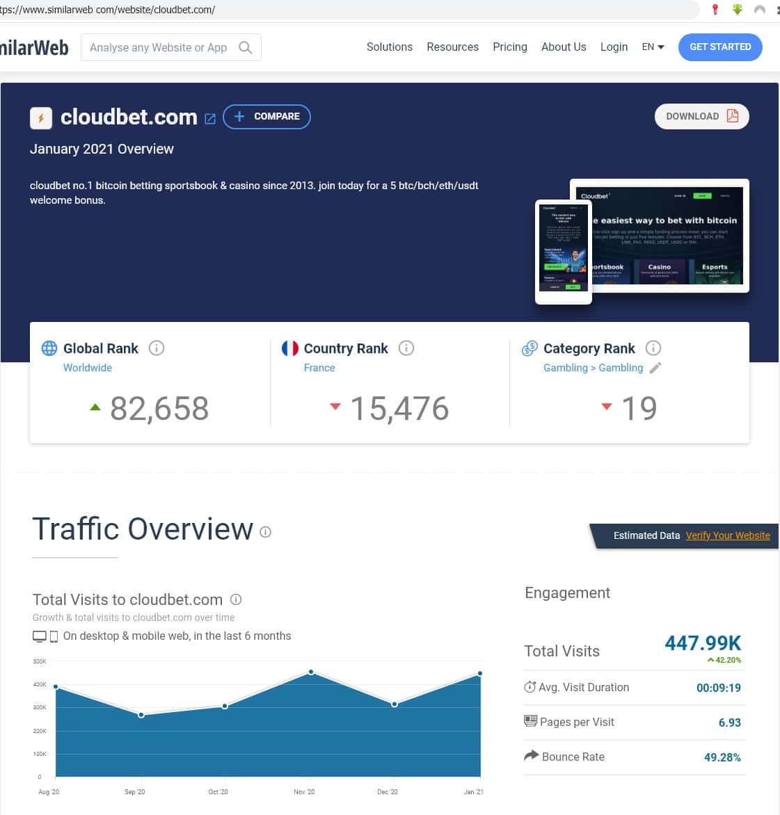Open the EN language dropdown
The width and height of the screenshot is (780, 815).
[653, 47]
